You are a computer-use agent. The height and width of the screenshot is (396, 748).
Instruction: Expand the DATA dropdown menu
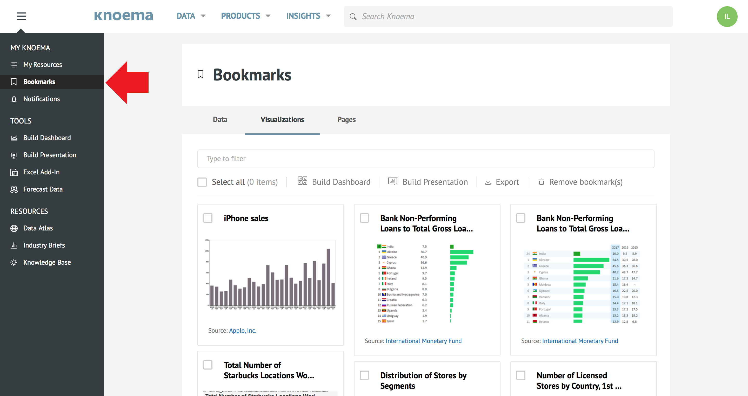coord(191,16)
